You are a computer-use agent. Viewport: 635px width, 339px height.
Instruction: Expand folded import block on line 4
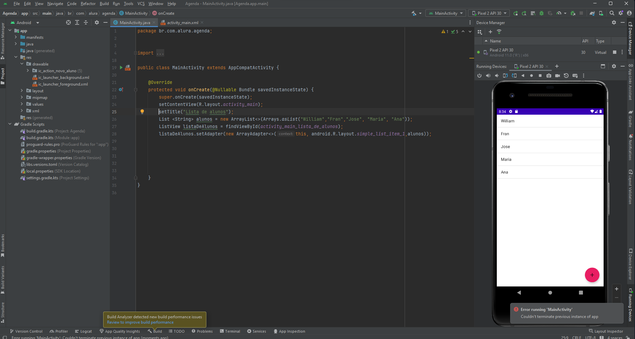pyautogui.click(x=136, y=53)
